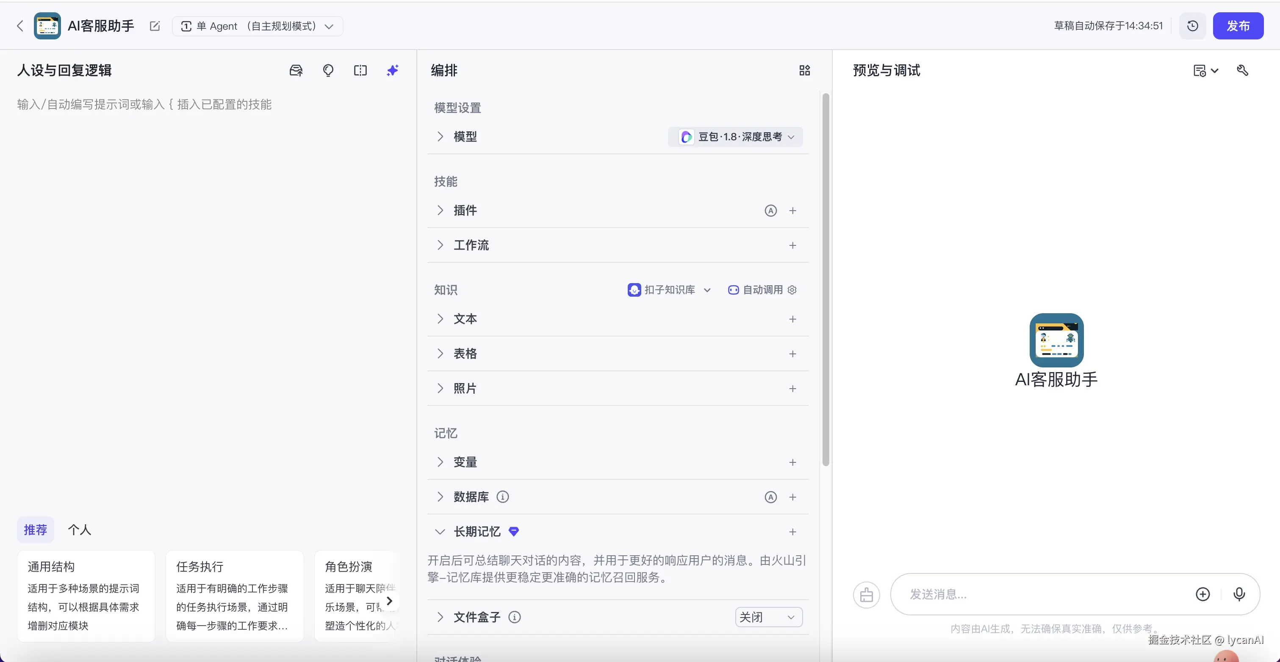Open the 豆包·1.8·深度思考 model dropdown
Screen dimensions: 1280x662
pyautogui.click(x=736, y=137)
